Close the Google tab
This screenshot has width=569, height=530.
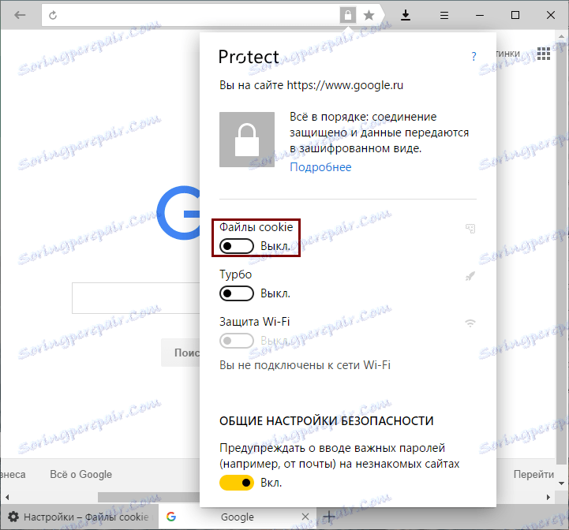(305, 517)
